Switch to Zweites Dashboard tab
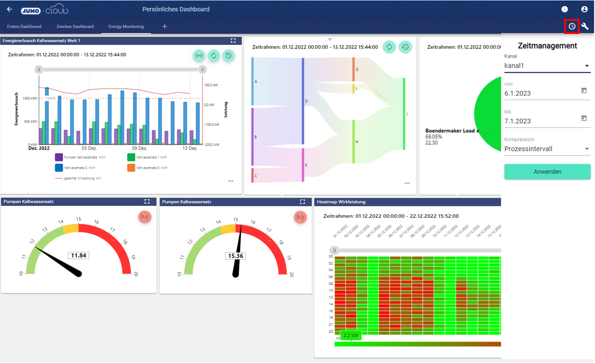The image size is (595, 363). coord(75,26)
